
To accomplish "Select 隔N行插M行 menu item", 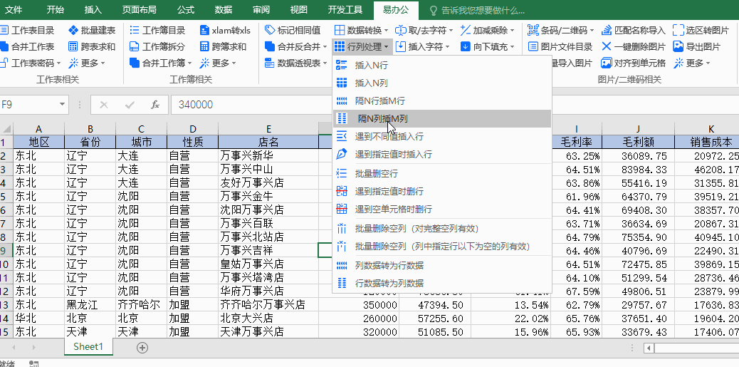I will [441, 101].
